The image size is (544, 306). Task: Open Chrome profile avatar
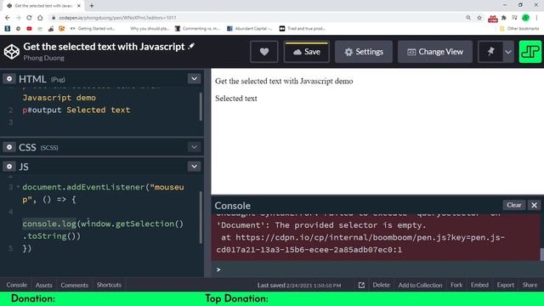526,18
